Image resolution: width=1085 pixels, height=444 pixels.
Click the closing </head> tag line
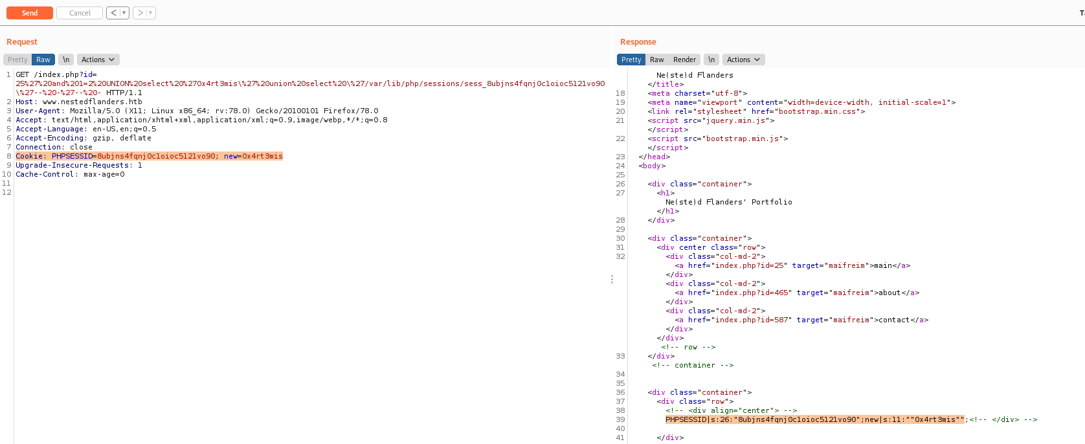[x=654, y=157]
